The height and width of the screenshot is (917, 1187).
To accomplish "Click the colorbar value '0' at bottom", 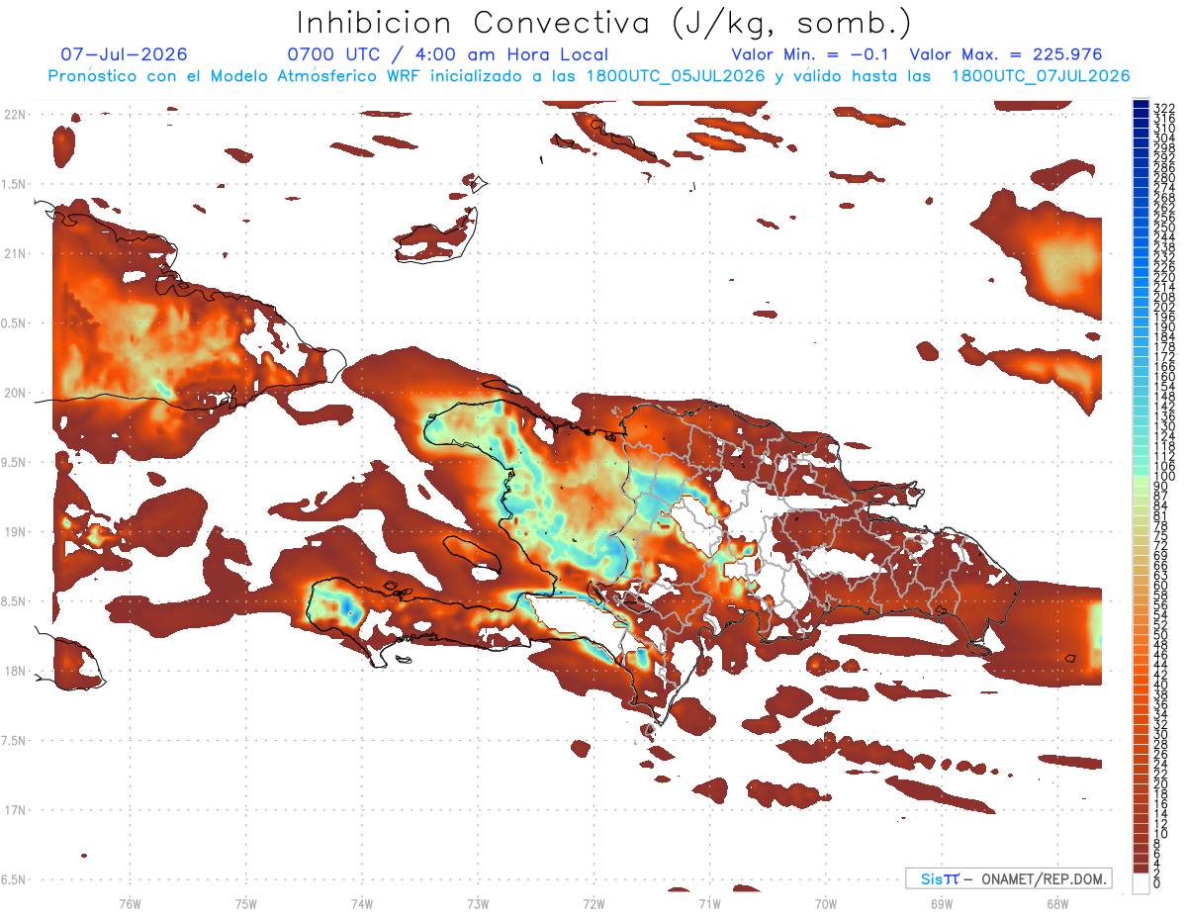I will pos(1157,883).
